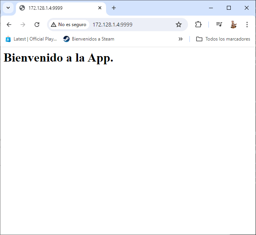Viewport: 256px width, 235px height.
Task: Open the tab search chevron dropdown
Action: [8, 8]
